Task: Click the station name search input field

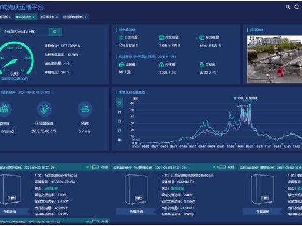Action: pyautogui.click(x=24, y=32)
